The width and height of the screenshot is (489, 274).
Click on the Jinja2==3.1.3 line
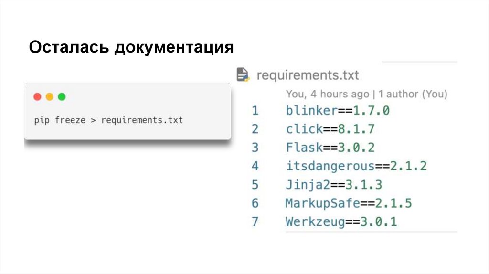[x=334, y=185]
